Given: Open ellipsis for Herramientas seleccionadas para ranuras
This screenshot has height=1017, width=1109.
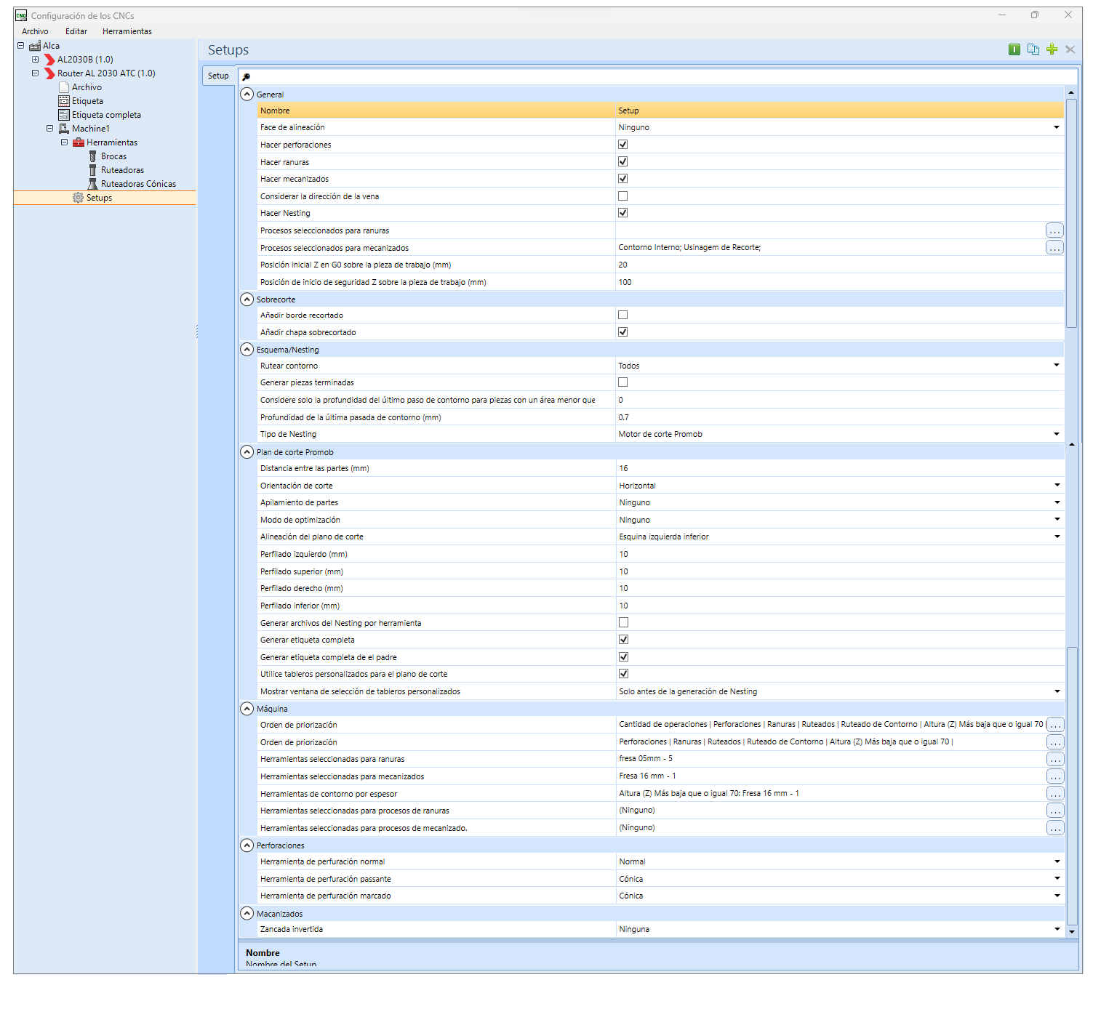Looking at the screenshot, I should point(1055,759).
